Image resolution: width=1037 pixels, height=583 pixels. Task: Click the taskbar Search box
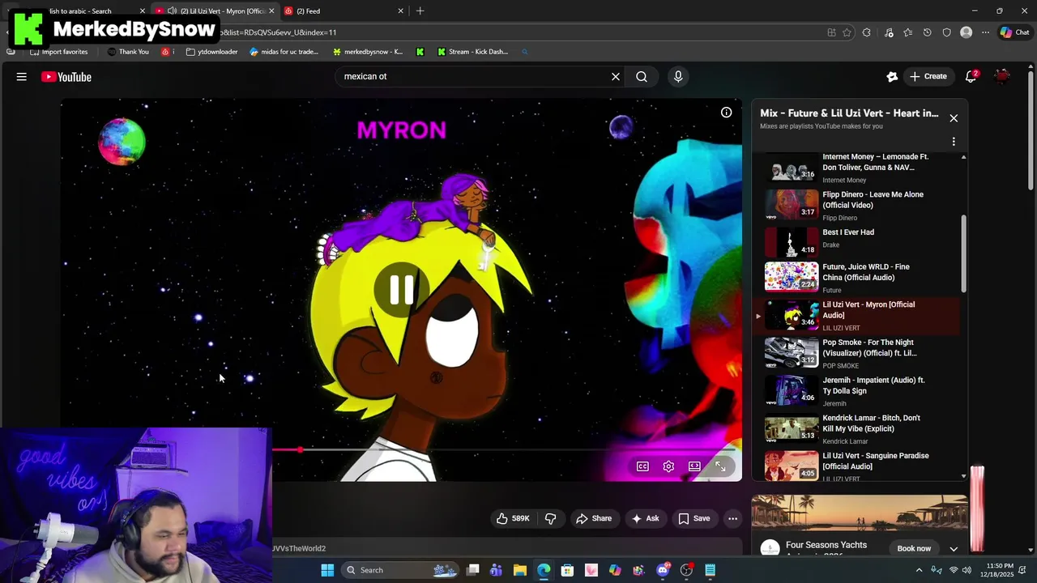point(399,570)
